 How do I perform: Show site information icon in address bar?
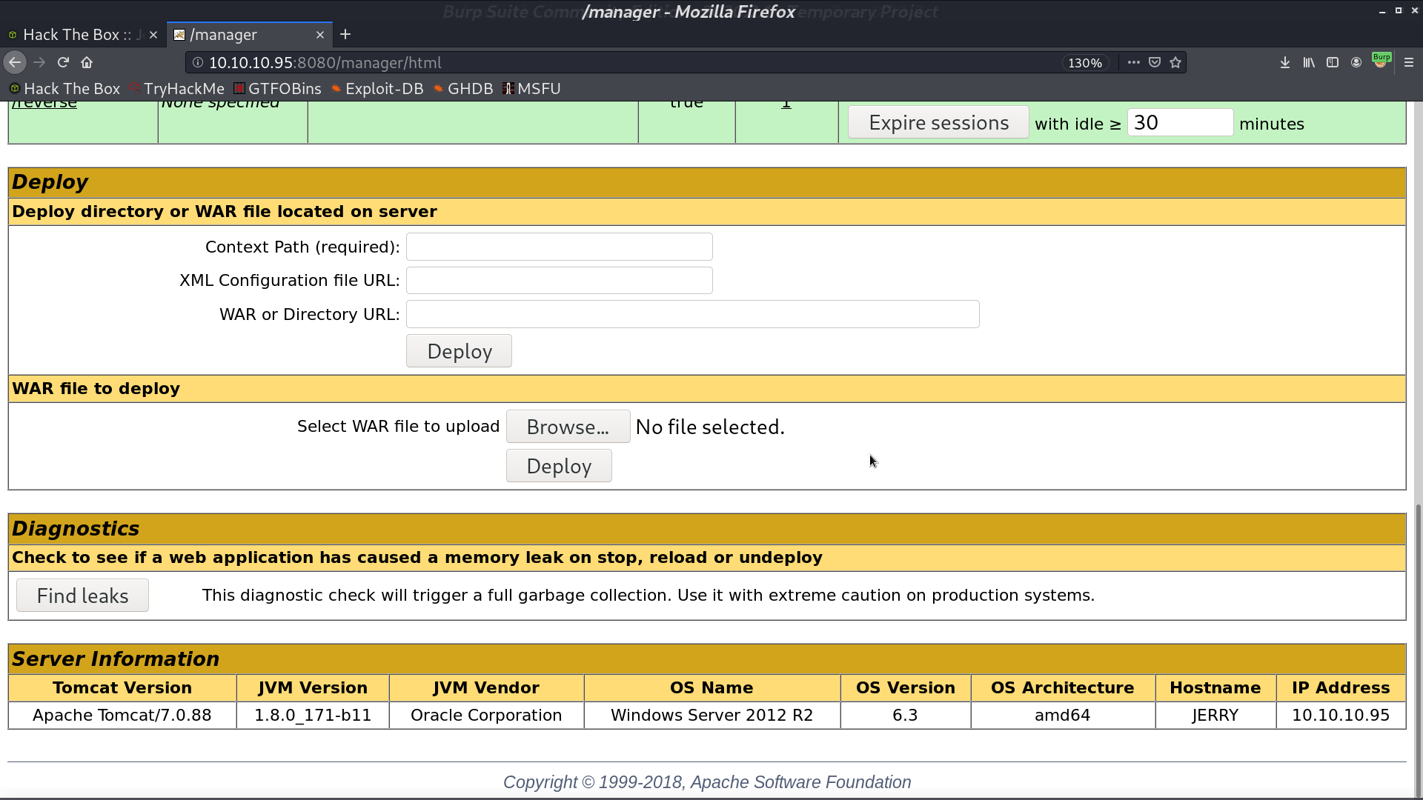tap(198, 63)
